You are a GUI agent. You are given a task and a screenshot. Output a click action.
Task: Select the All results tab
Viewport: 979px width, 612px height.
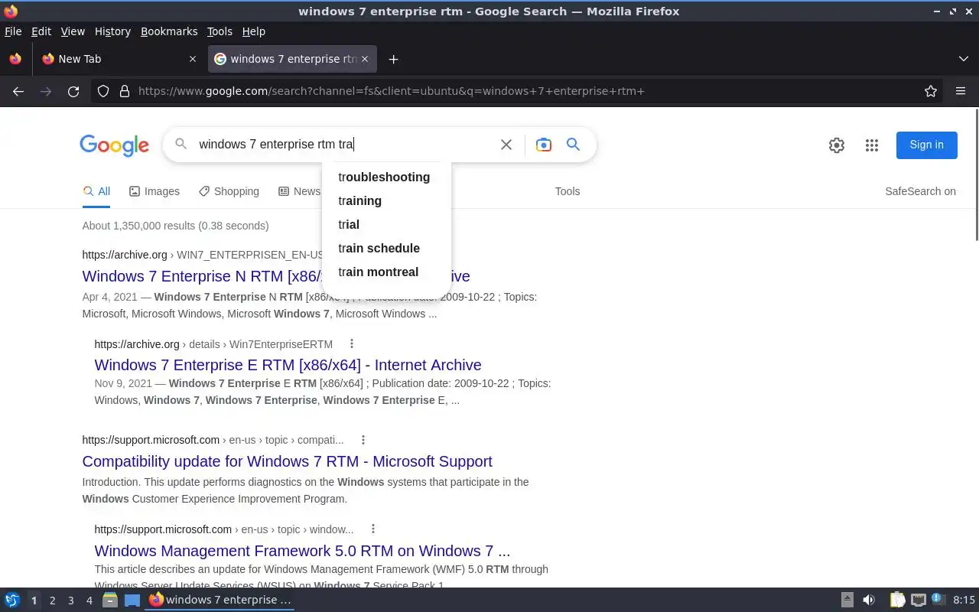point(96,191)
